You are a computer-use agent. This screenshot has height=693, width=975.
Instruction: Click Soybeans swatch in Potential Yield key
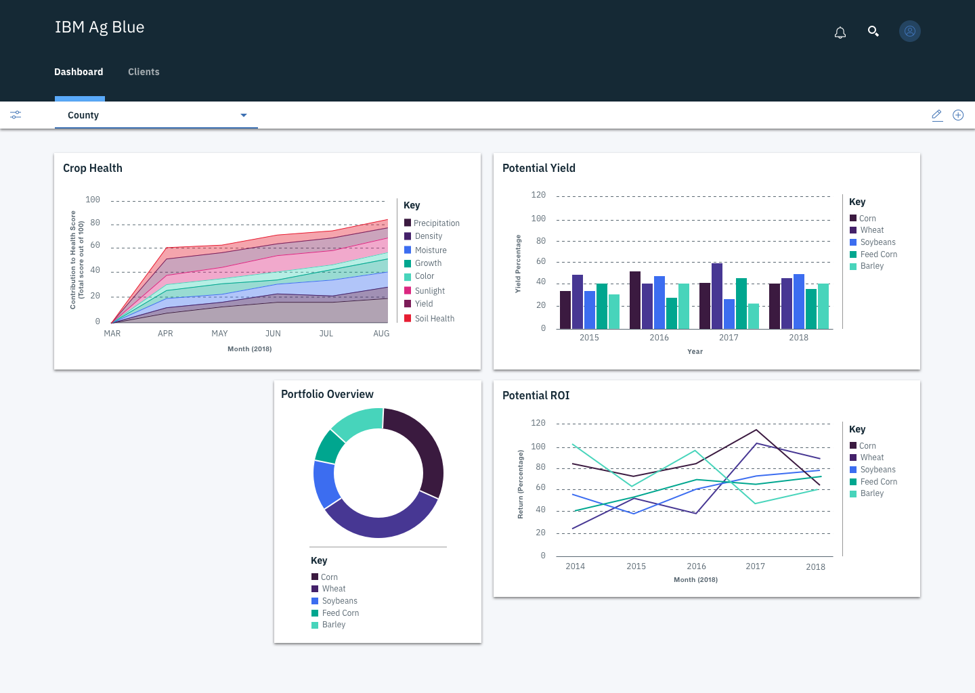(x=853, y=242)
